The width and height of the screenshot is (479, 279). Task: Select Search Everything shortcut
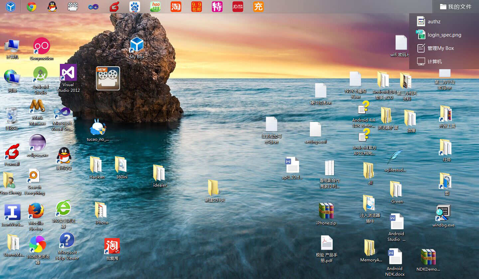(34, 182)
